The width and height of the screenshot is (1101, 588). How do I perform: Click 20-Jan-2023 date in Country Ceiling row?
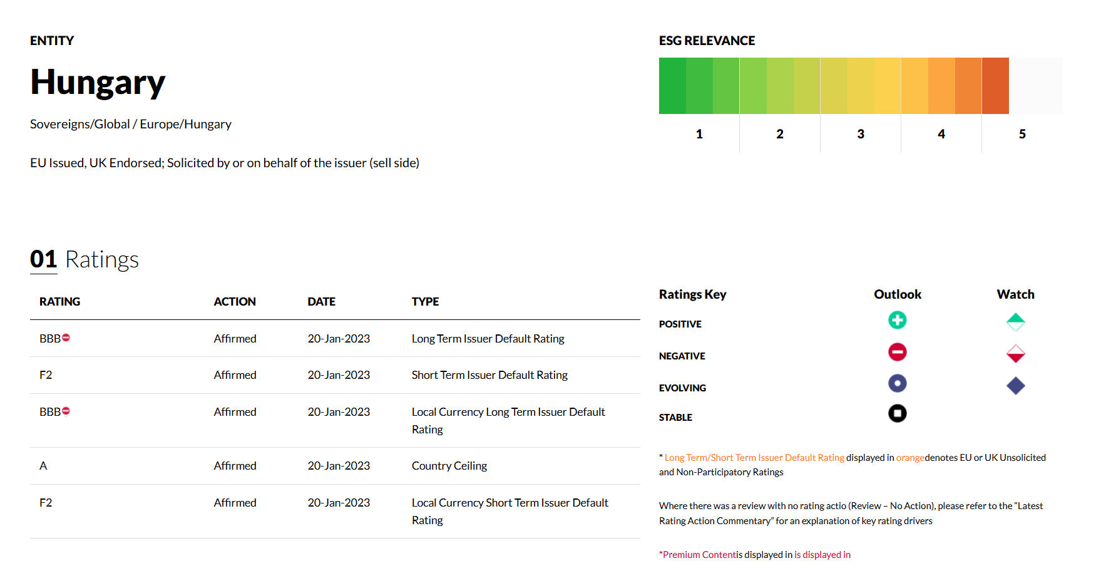pyautogui.click(x=339, y=466)
